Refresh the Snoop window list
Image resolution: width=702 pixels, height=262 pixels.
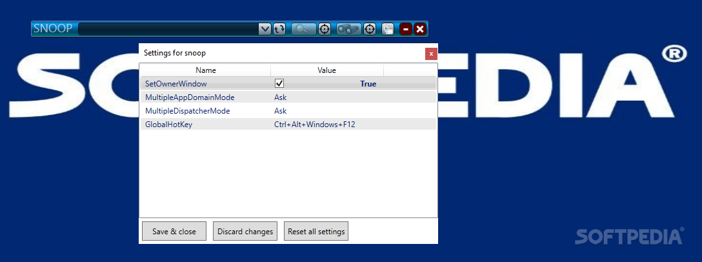(x=280, y=29)
